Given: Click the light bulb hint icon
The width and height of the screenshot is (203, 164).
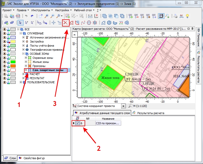Looking at the screenshot, I should [187, 16].
